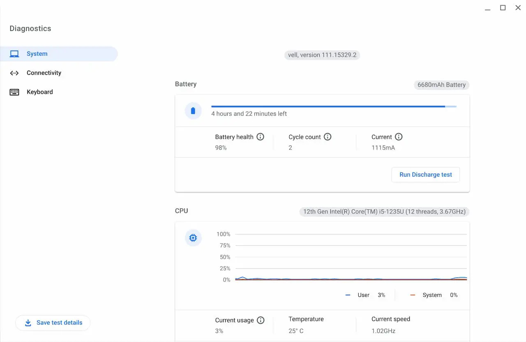Viewport: 526px width, 342px height.
Task: Click the 50% axis label on chart
Action: tap(225, 257)
